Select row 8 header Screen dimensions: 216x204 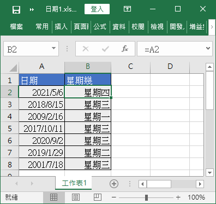pos(9,165)
